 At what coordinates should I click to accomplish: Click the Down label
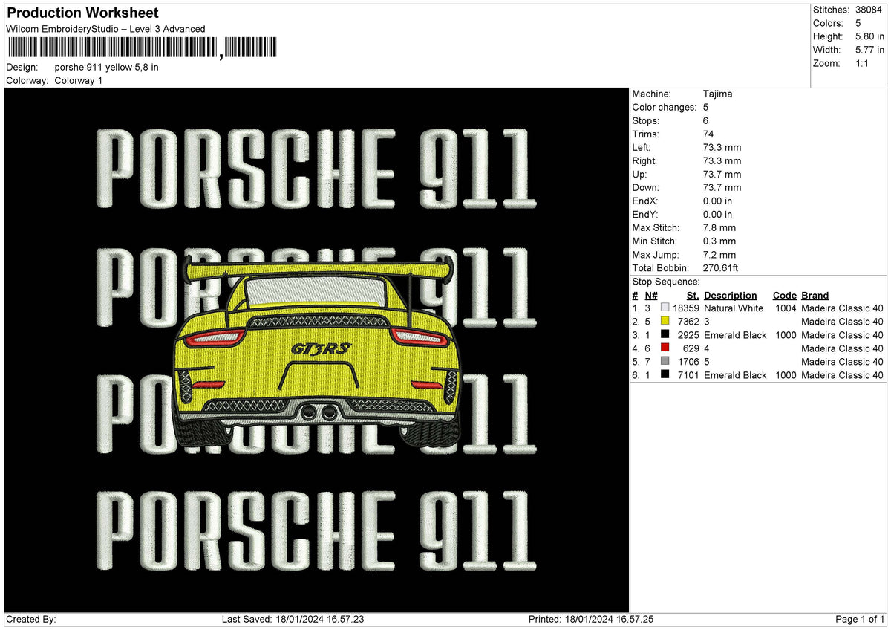645,188
